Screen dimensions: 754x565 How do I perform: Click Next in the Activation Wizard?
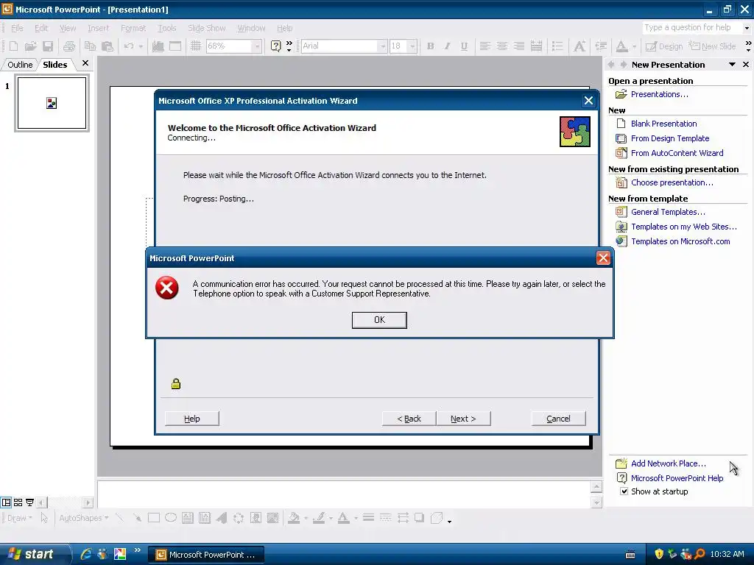[x=463, y=419]
